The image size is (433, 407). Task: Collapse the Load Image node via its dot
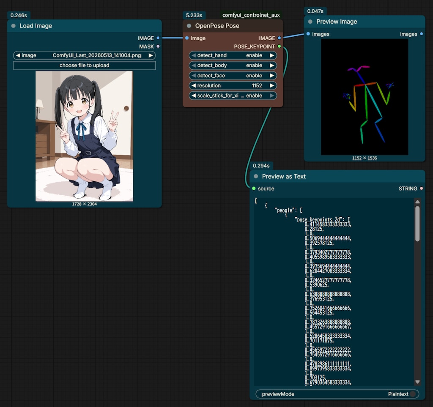pyautogui.click(x=13, y=26)
